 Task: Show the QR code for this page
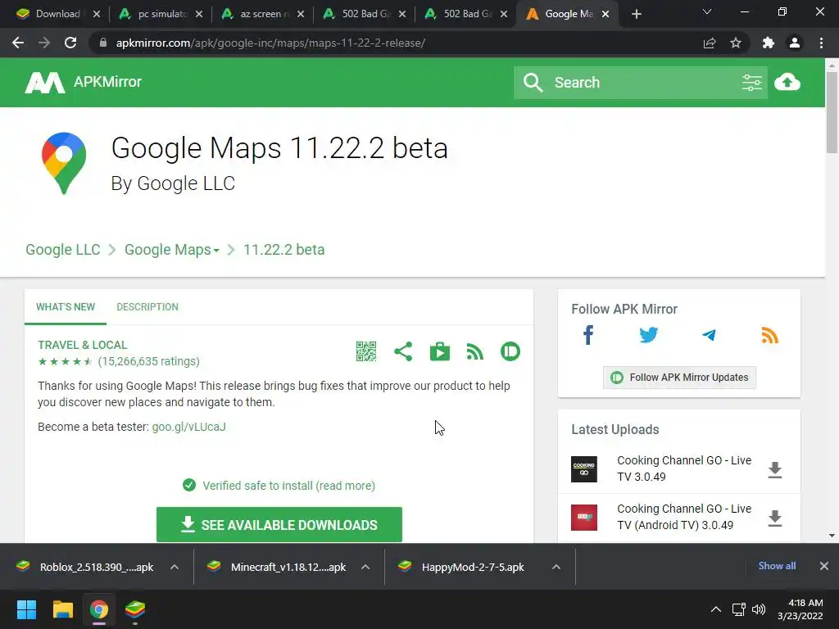coord(366,351)
